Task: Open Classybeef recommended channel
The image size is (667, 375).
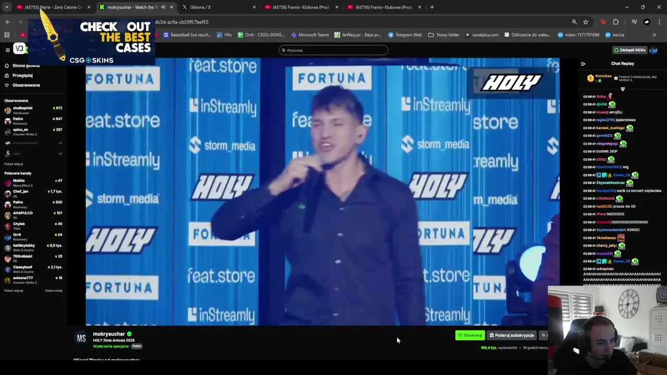Action: [33, 269]
